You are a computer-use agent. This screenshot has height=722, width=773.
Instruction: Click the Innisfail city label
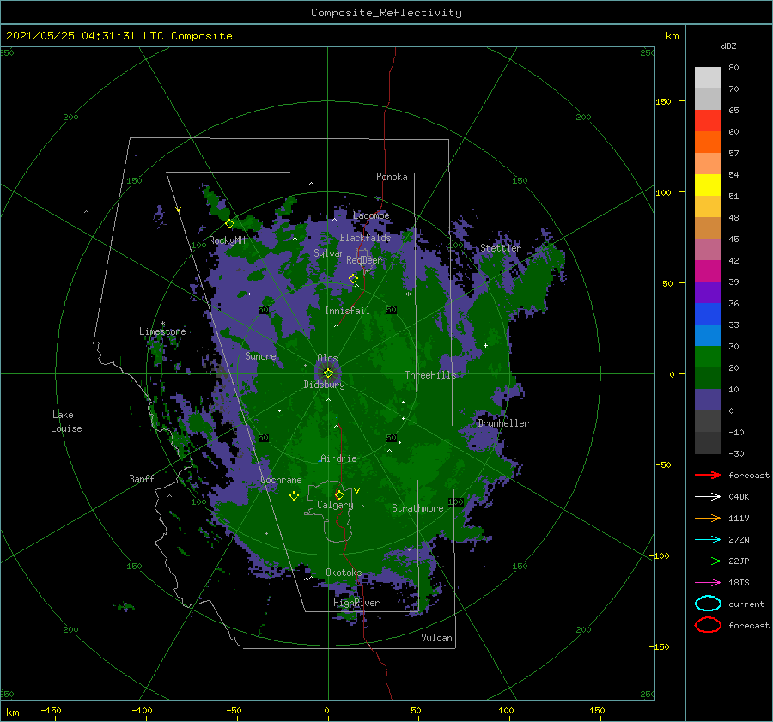point(347,311)
